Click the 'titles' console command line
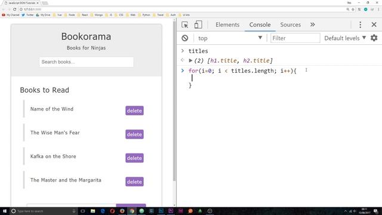The width and height of the screenshot is (382, 215). (198, 51)
